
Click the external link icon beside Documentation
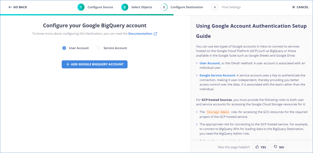point(155,33)
